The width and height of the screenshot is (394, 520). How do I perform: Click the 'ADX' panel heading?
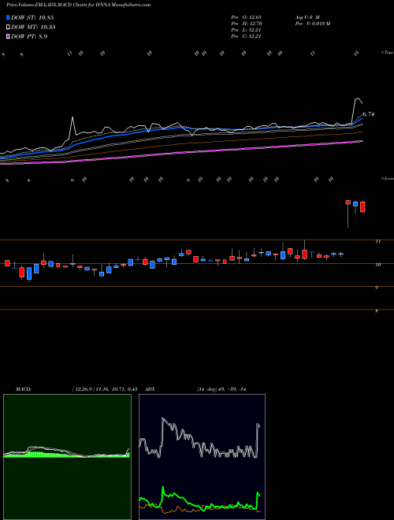click(x=151, y=389)
